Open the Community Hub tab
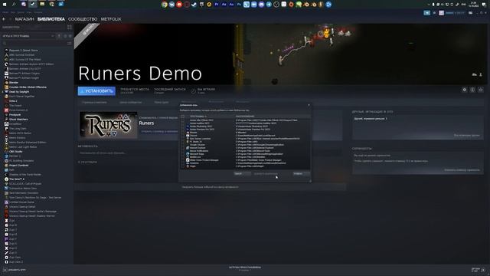 [x=130, y=102]
